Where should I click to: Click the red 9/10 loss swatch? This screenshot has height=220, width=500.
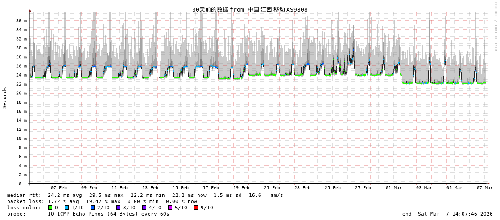point(196,208)
